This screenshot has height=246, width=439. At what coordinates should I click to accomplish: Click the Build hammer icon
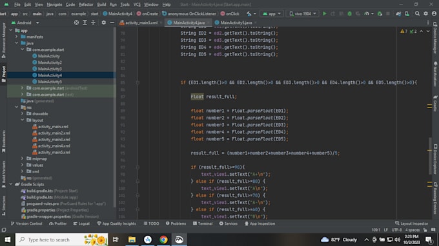point(249,14)
